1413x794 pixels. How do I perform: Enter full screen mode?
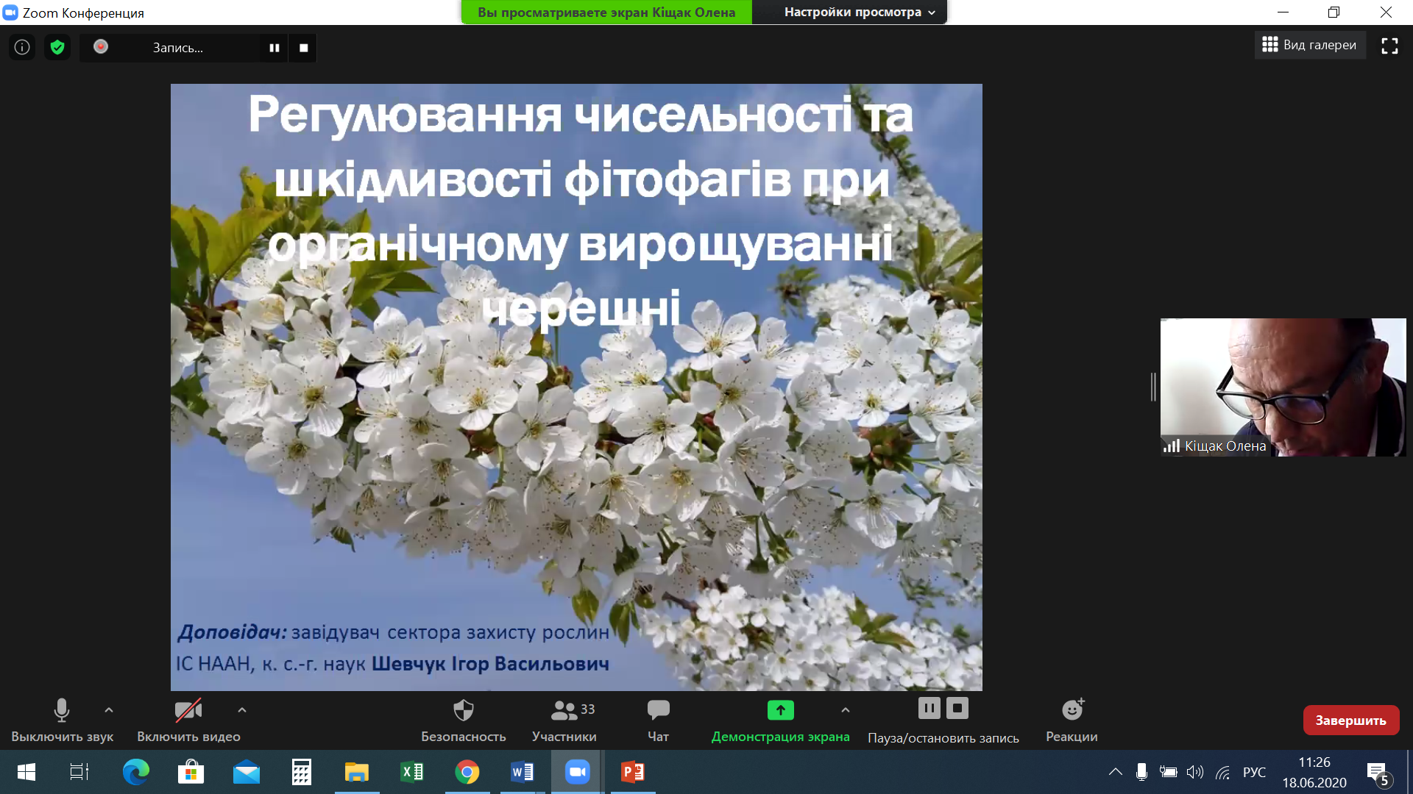point(1389,46)
